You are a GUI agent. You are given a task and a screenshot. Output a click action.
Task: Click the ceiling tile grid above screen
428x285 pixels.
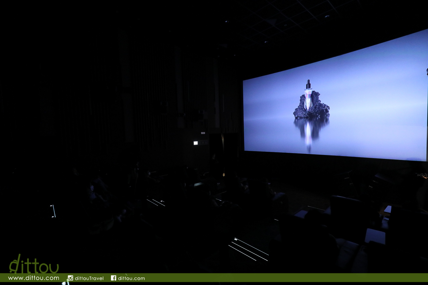click(285, 20)
